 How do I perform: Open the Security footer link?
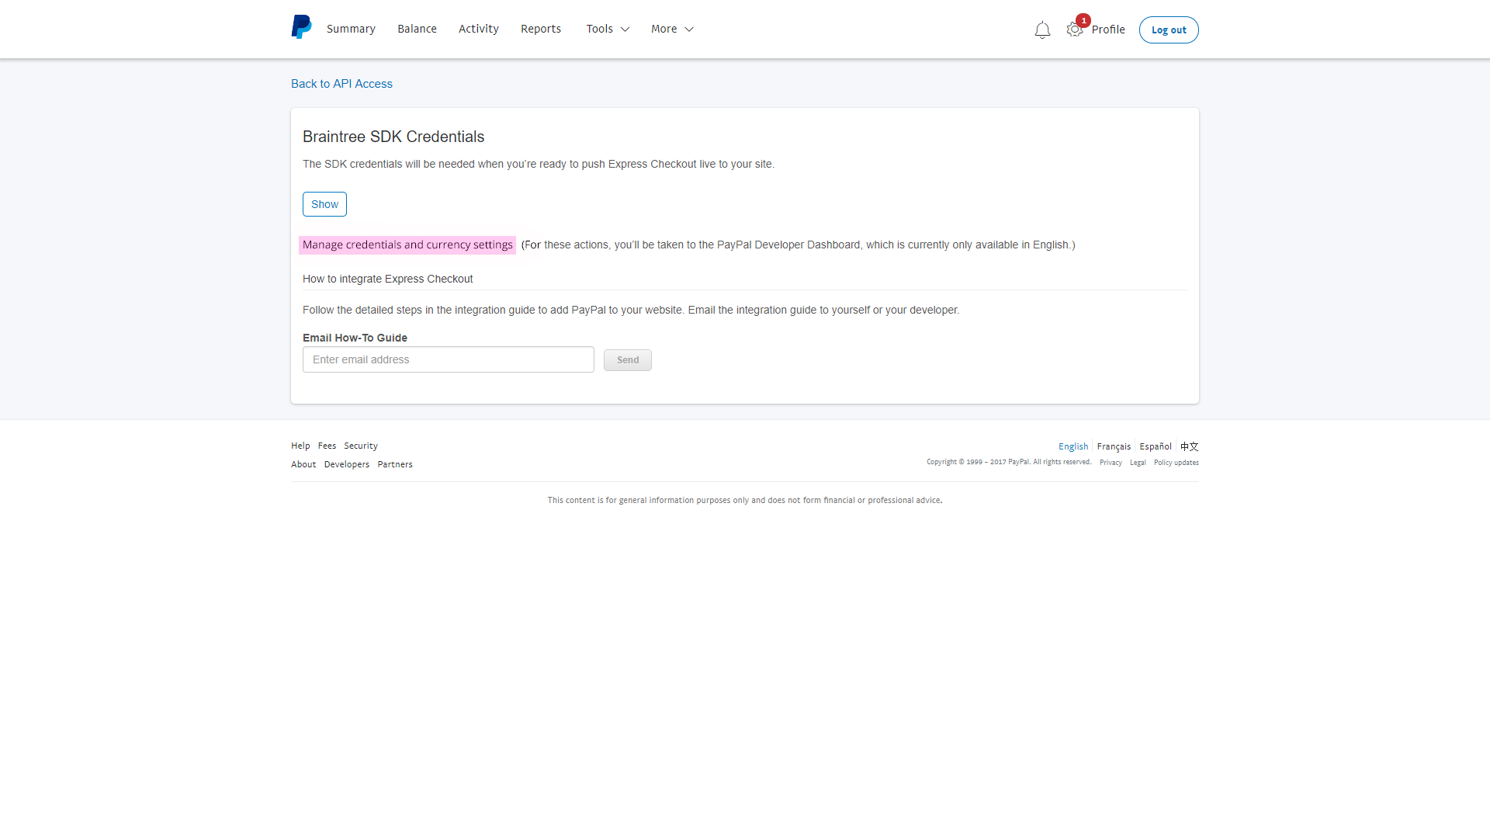pos(361,446)
